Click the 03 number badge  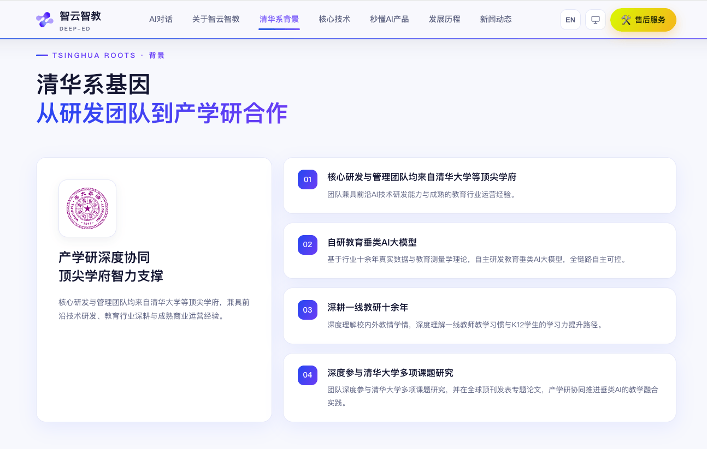(x=308, y=310)
